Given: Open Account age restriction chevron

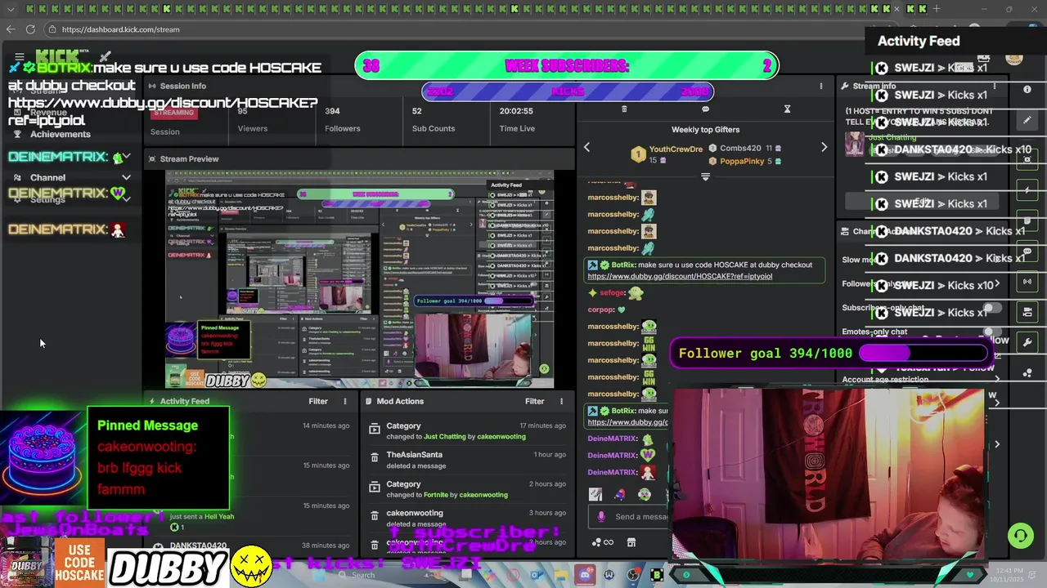Looking at the screenshot, I should [x=996, y=379].
